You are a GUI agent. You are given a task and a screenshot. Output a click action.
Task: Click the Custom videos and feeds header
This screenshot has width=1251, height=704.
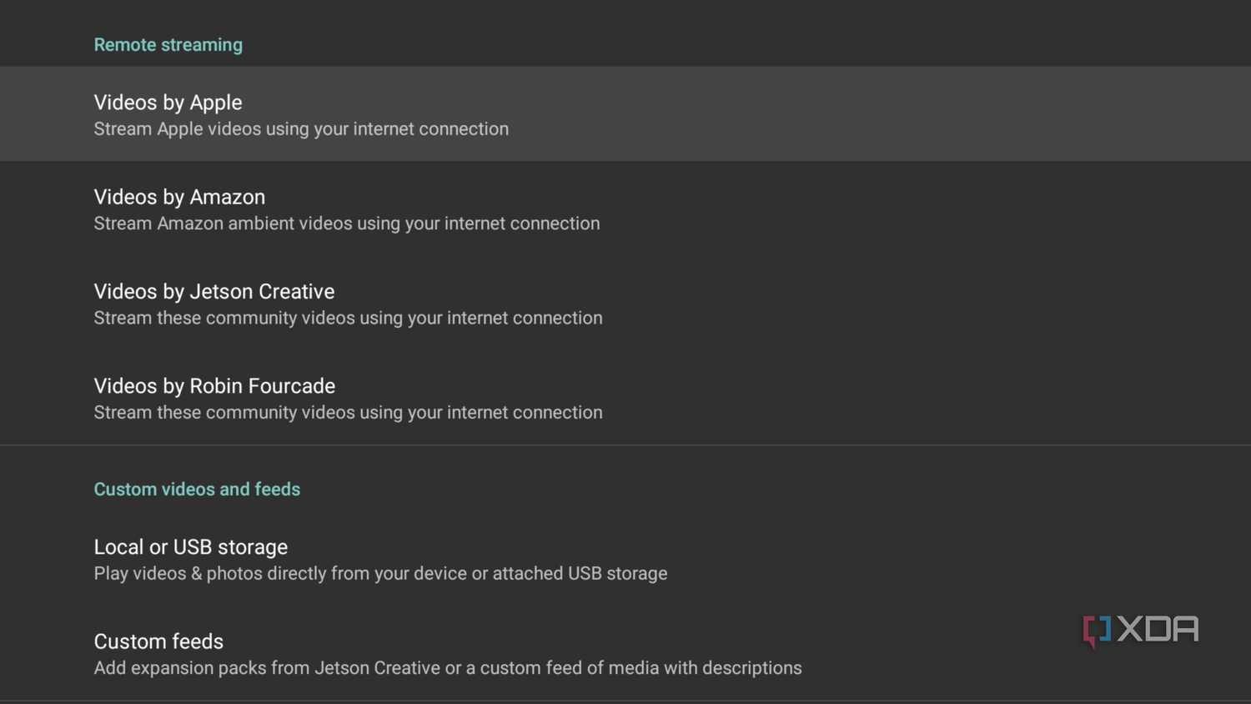point(197,490)
